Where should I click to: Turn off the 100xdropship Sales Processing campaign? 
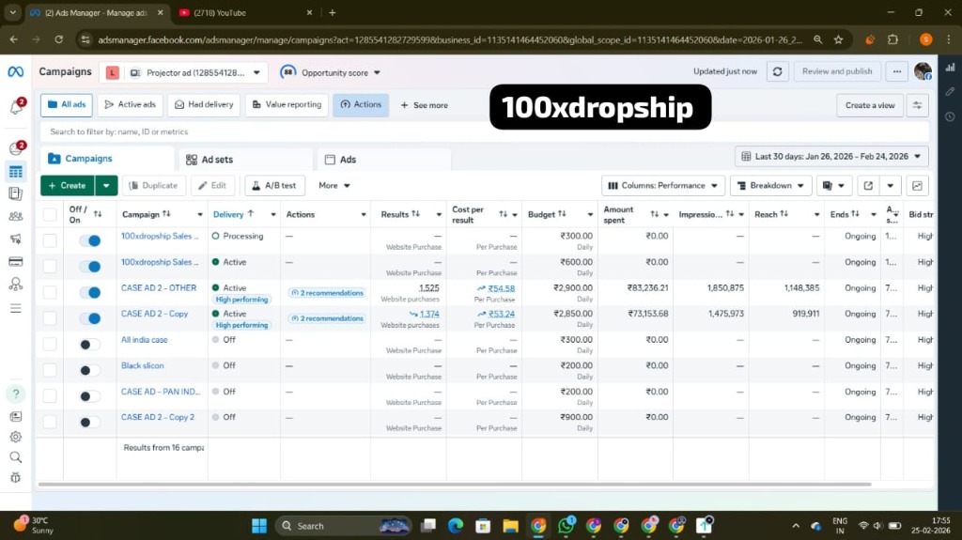click(89, 240)
